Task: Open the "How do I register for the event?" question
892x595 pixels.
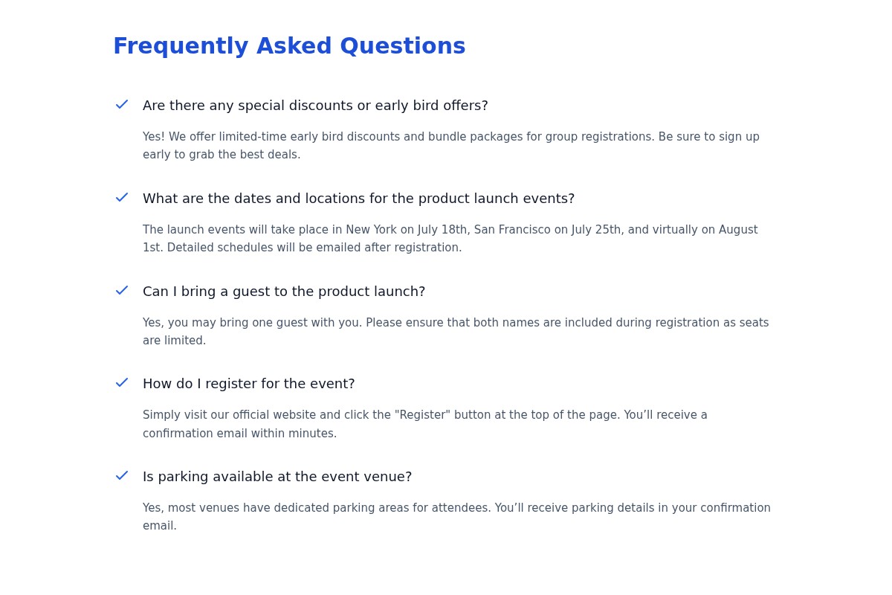Action: coord(248,384)
